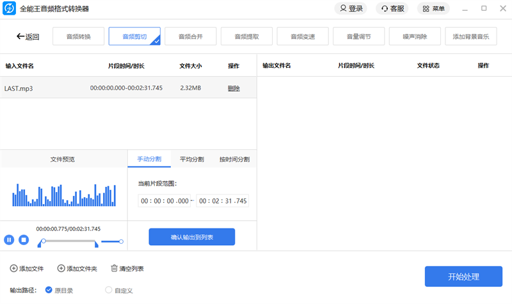Click 添加文件 add file button
This screenshot has height=304, width=512.
(x=27, y=268)
